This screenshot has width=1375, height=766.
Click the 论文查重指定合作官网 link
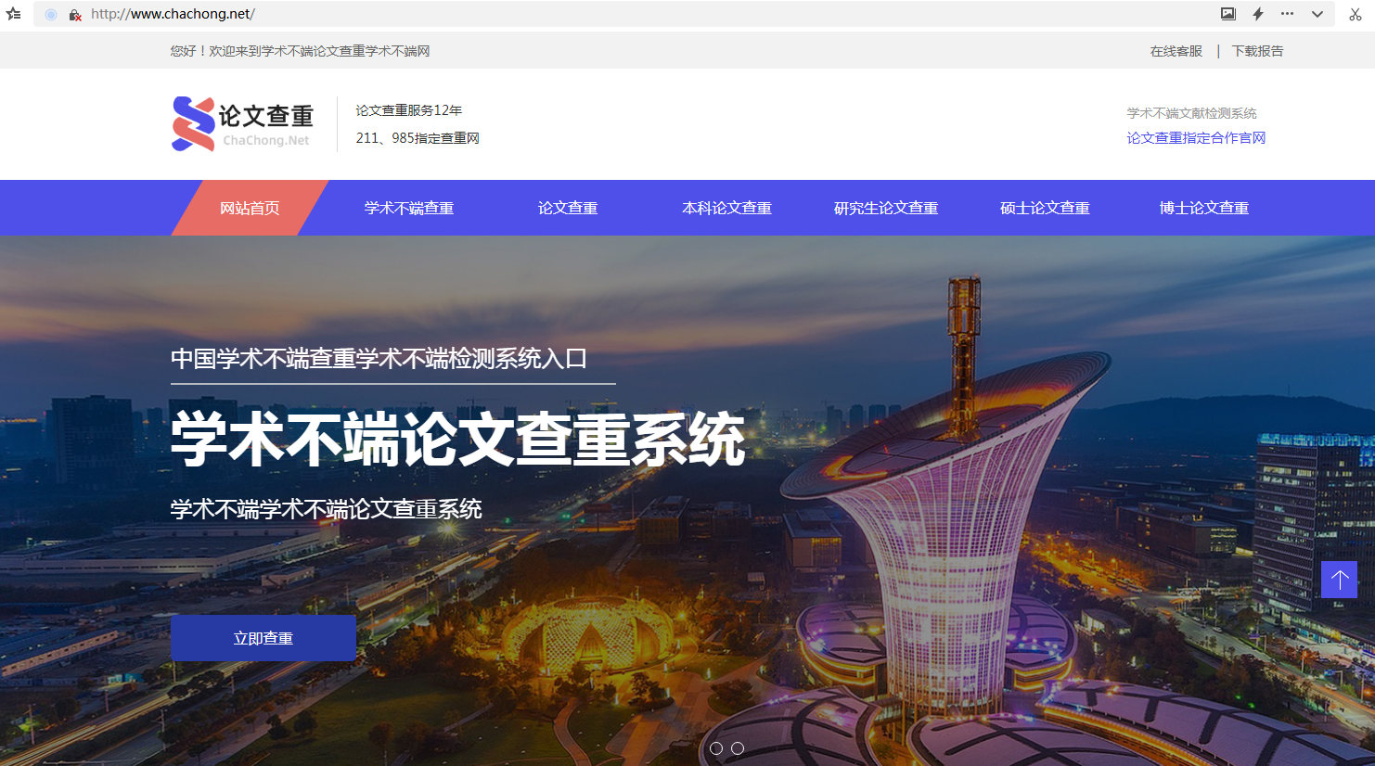(x=1196, y=137)
